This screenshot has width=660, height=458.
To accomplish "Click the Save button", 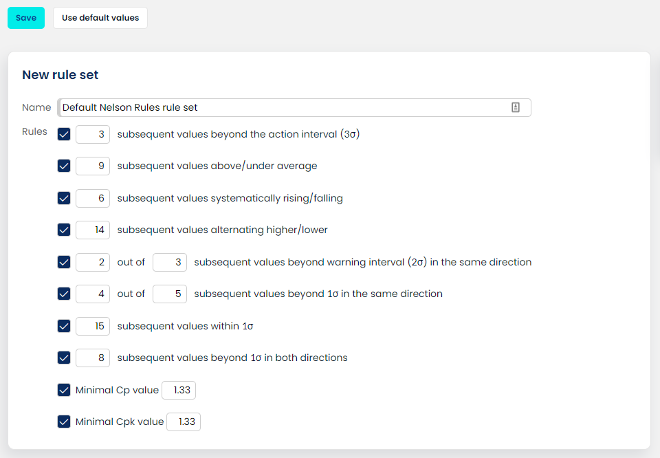I will 25,17.
